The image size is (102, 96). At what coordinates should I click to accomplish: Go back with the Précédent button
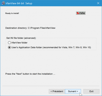(57, 91)
